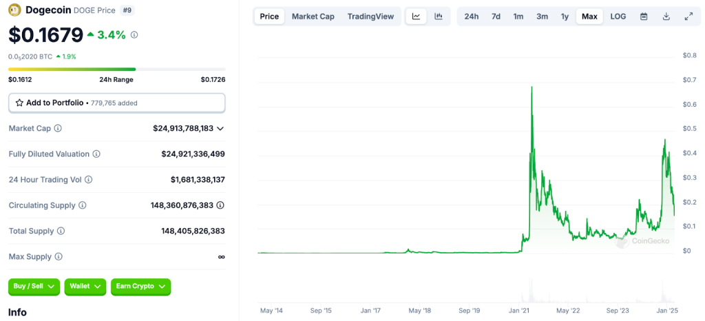Screen dimensions: 705x321
Task: Click info icon next to 24 Hour Trading Vol
Action: 88,180
